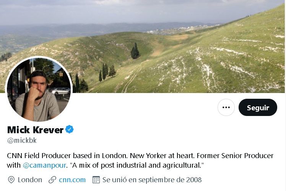Click the London location text
This screenshot has height=191, width=286.
coord(30,180)
